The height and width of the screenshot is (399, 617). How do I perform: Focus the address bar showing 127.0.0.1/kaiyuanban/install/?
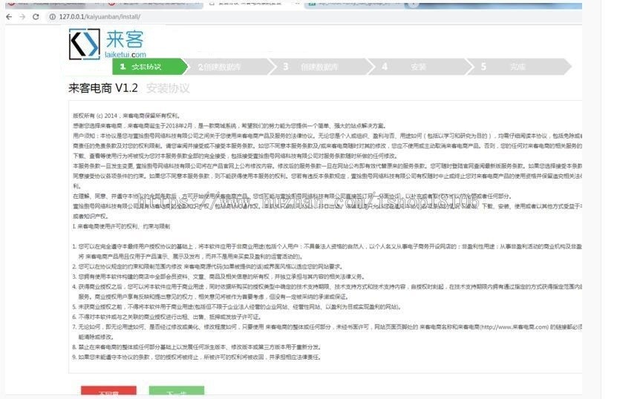[99, 17]
